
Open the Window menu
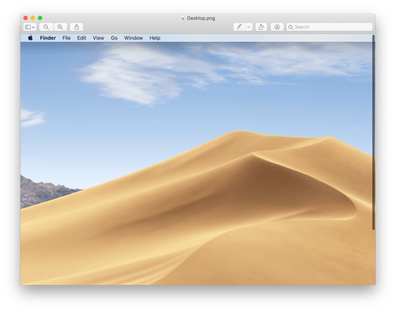pyautogui.click(x=133, y=38)
